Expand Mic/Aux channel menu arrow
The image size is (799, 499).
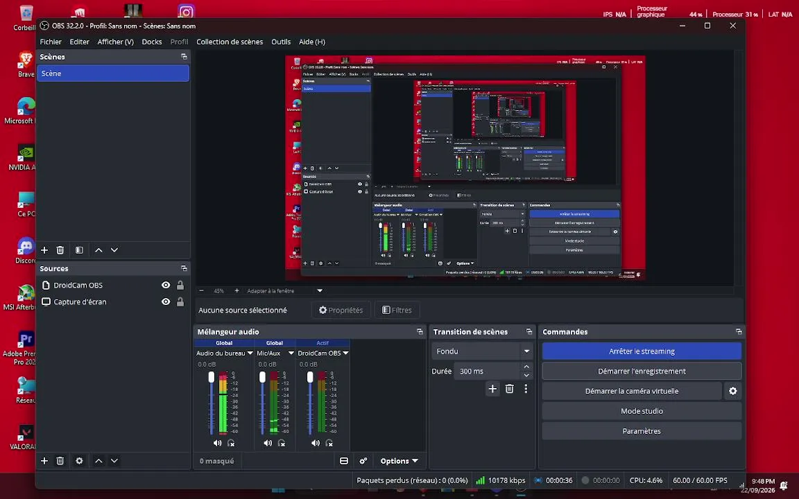291,353
